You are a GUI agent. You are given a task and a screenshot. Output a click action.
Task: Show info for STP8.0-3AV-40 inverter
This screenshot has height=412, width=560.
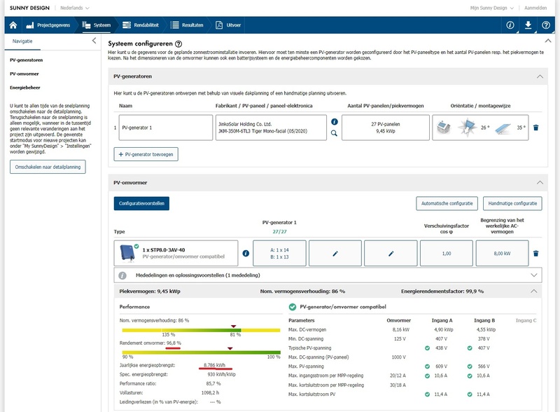click(246, 253)
